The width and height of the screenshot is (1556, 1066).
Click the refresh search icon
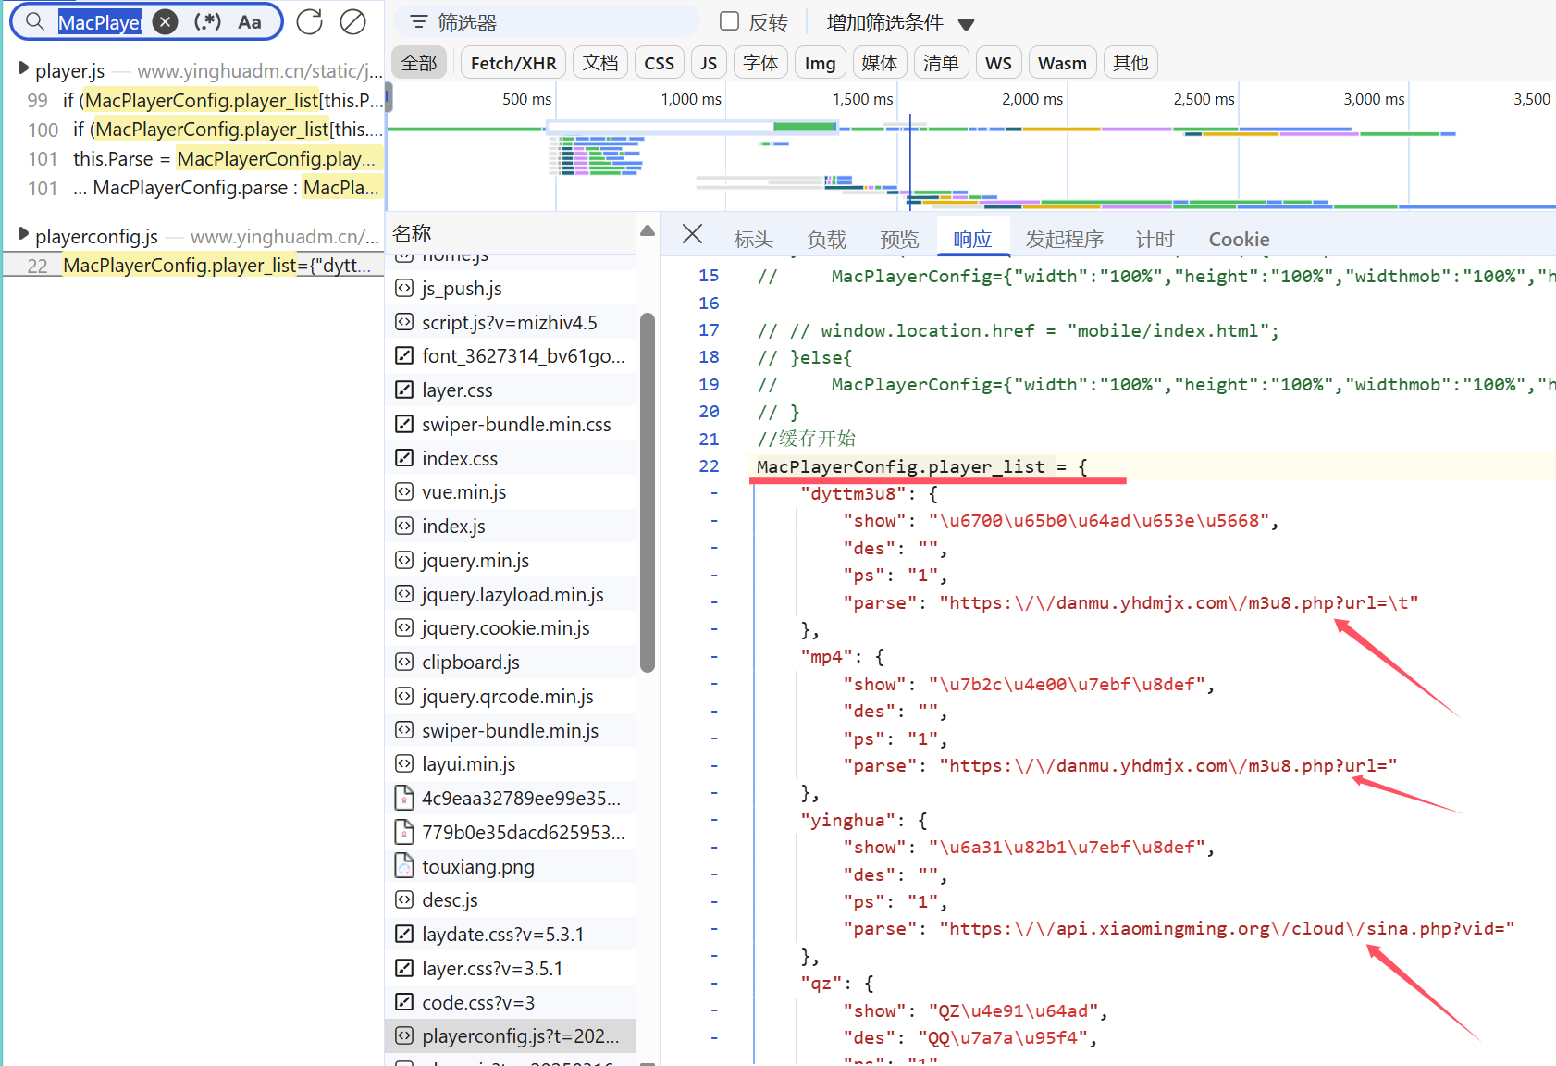coord(309,22)
